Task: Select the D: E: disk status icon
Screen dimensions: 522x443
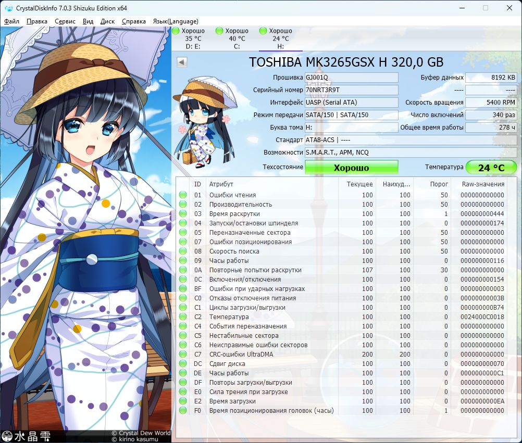Action: tap(176, 31)
